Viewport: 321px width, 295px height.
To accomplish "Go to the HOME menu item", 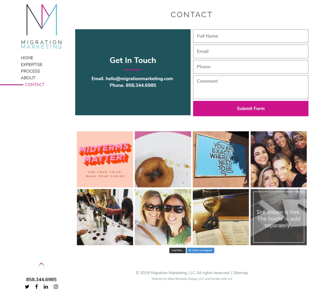I will pyautogui.click(x=27, y=58).
